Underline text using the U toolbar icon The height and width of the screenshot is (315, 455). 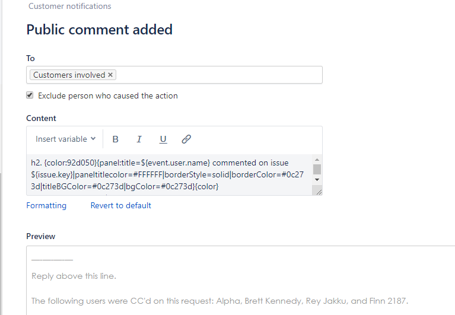(163, 139)
